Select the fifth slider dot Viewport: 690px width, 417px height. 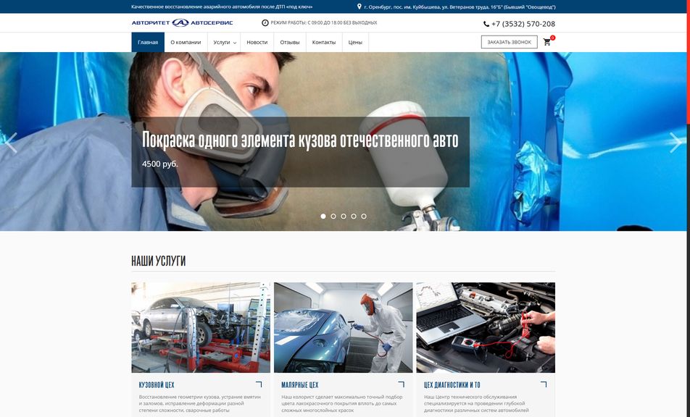[364, 216]
